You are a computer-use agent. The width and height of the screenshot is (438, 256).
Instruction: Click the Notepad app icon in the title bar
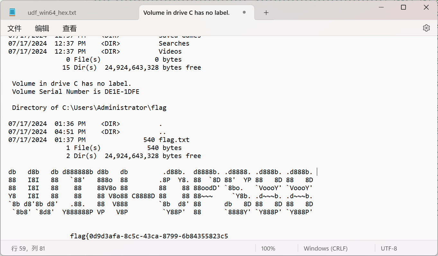pos(12,13)
